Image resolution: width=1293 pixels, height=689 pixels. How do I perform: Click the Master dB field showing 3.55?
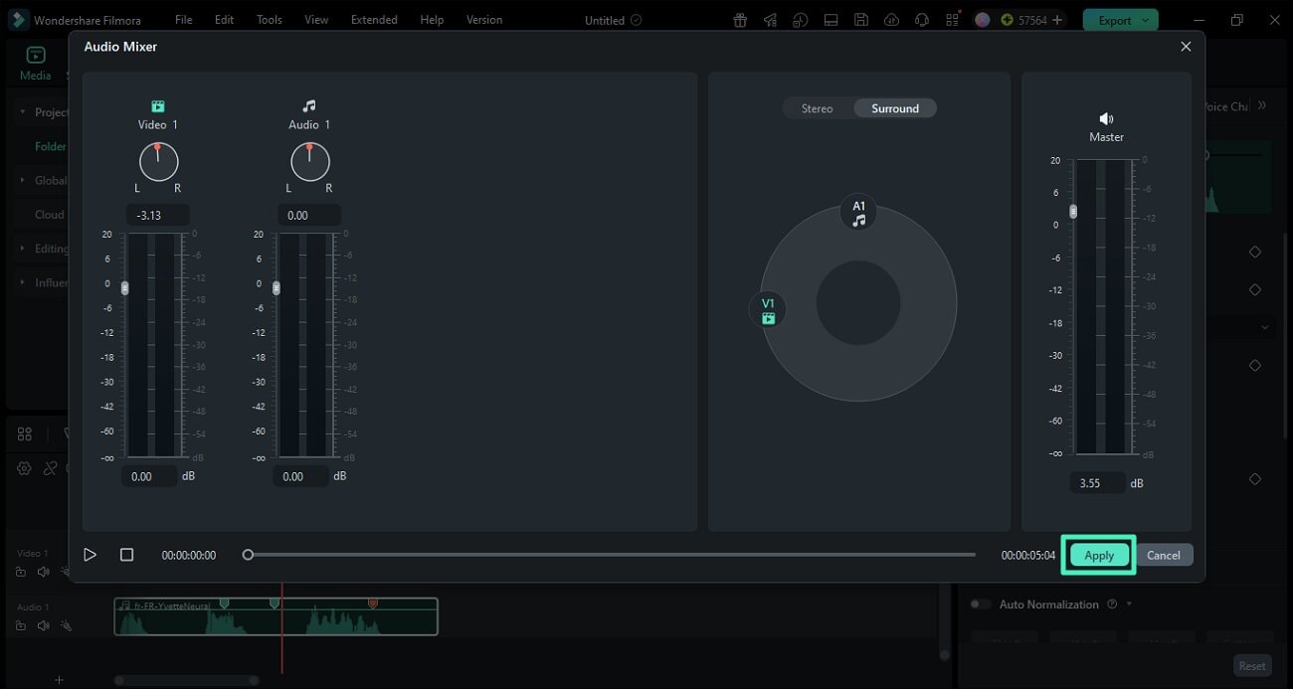[x=1098, y=483]
